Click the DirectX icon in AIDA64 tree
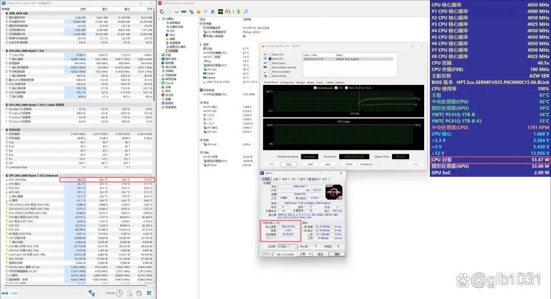Image resolution: width=551 pixels, height=299 pixels. (162, 83)
